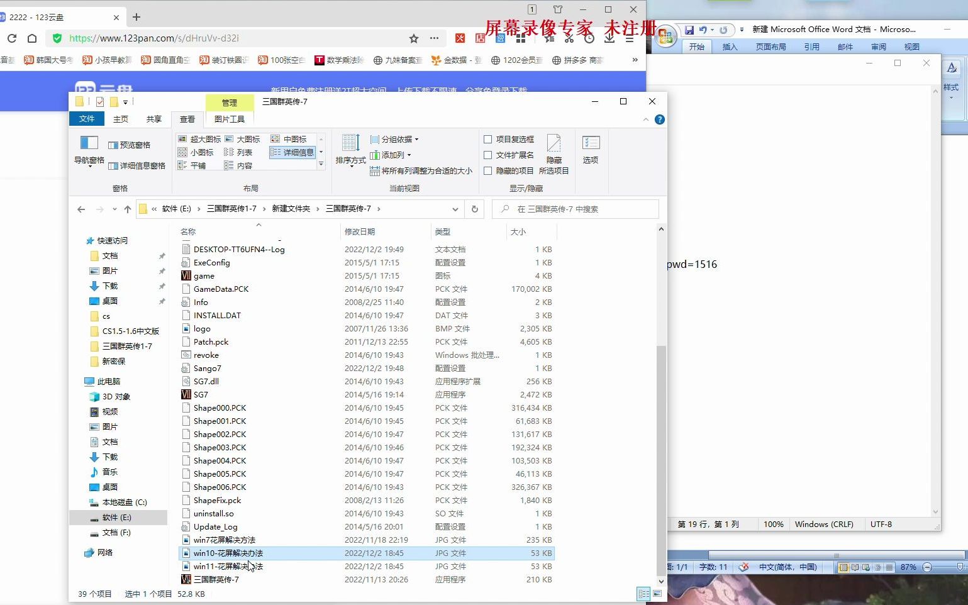Click Hide selected items button

(554, 155)
